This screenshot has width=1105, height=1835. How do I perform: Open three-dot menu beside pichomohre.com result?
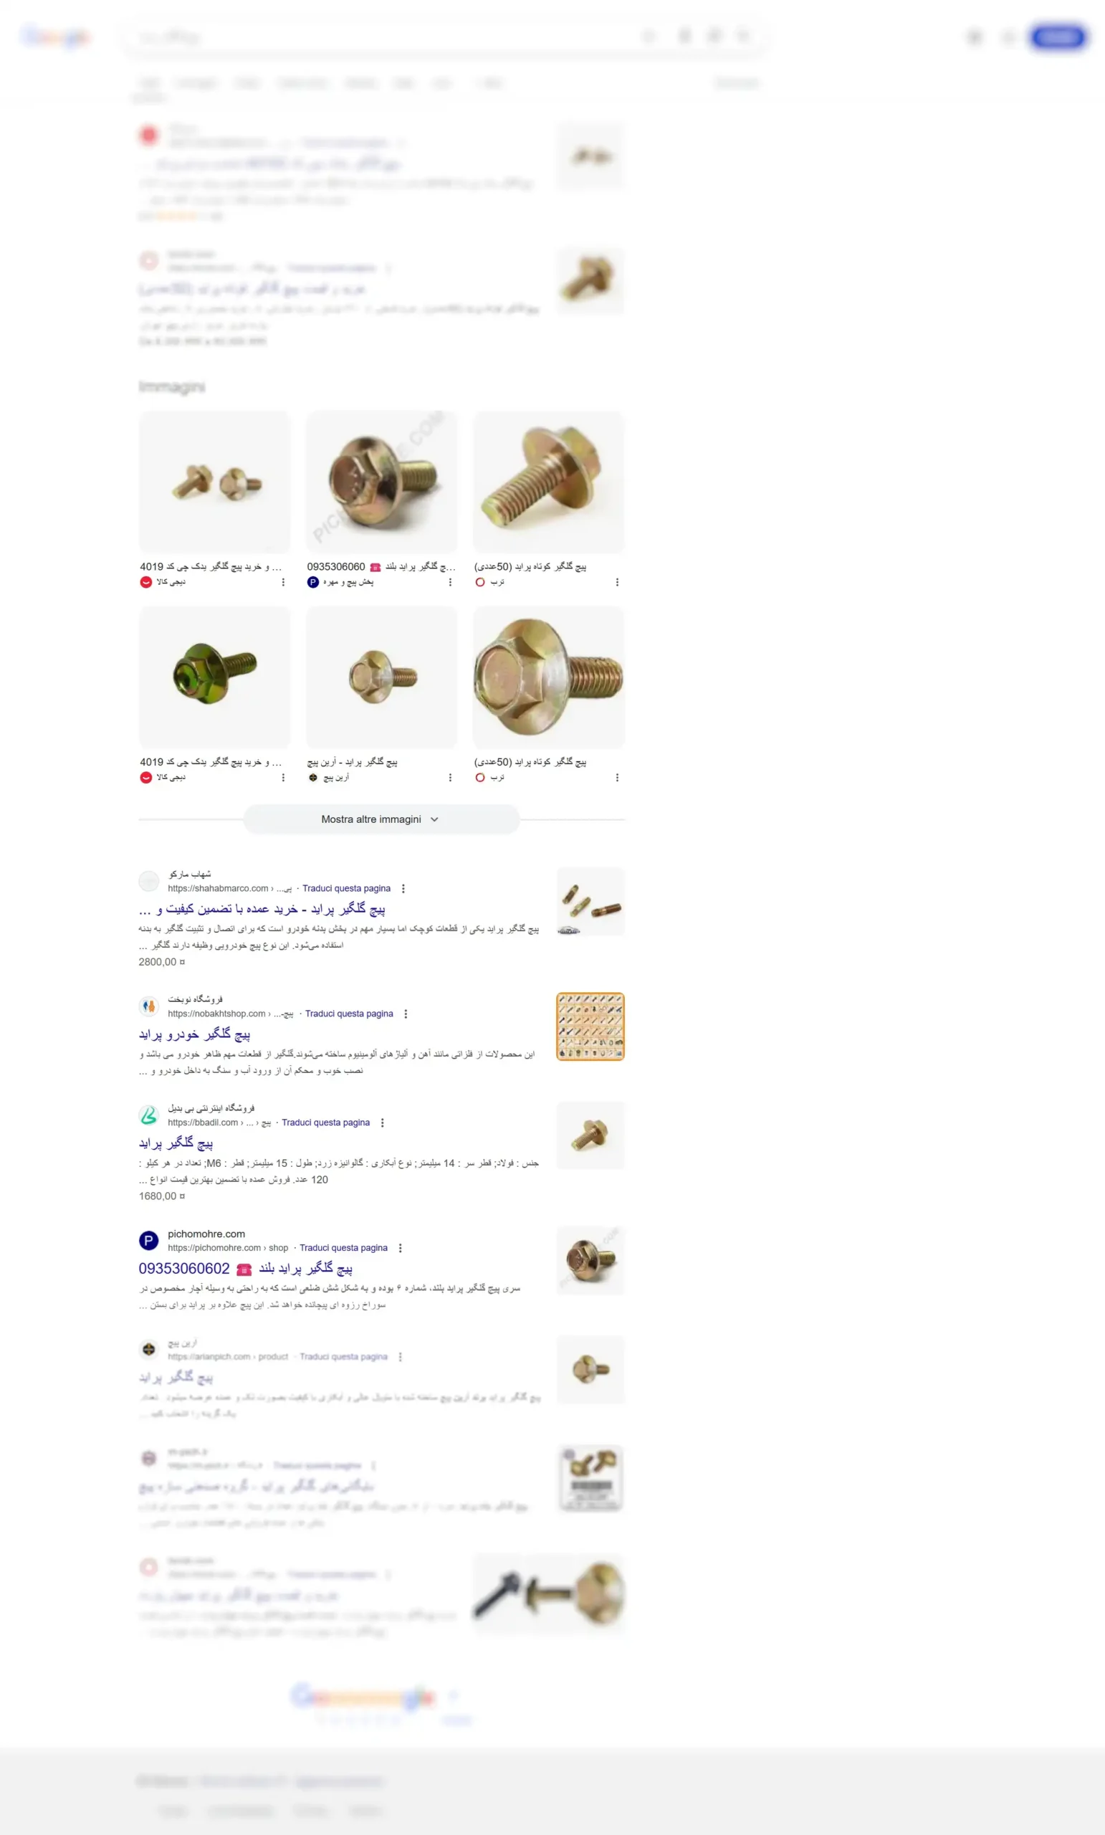point(400,1247)
